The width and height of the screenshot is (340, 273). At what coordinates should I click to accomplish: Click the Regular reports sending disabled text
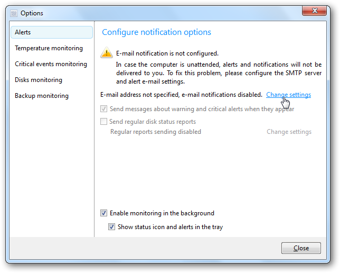(156, 132)
